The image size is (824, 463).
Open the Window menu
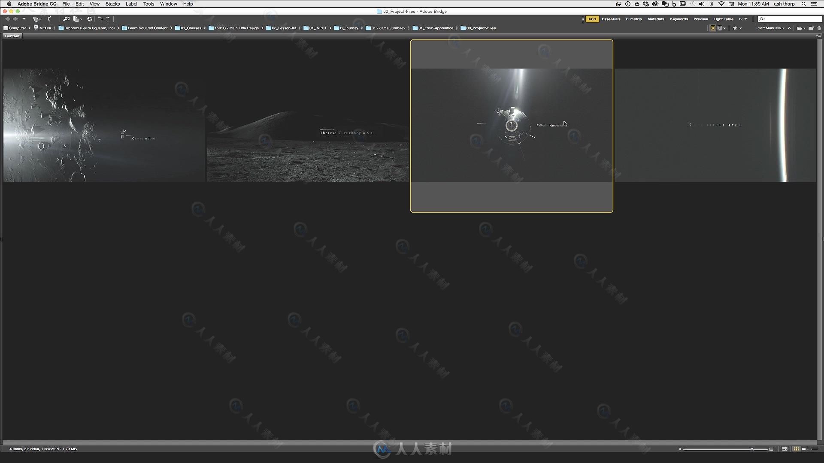(x=169, y=4)
